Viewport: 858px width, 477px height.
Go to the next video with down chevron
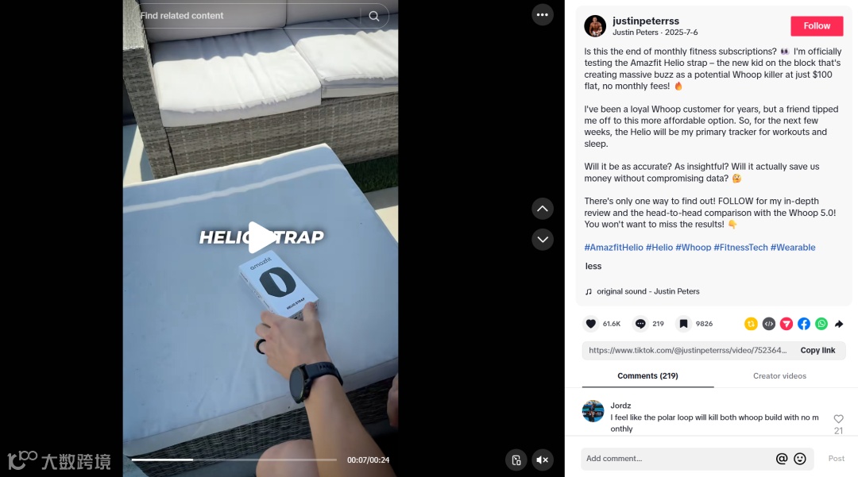point(543,240)
